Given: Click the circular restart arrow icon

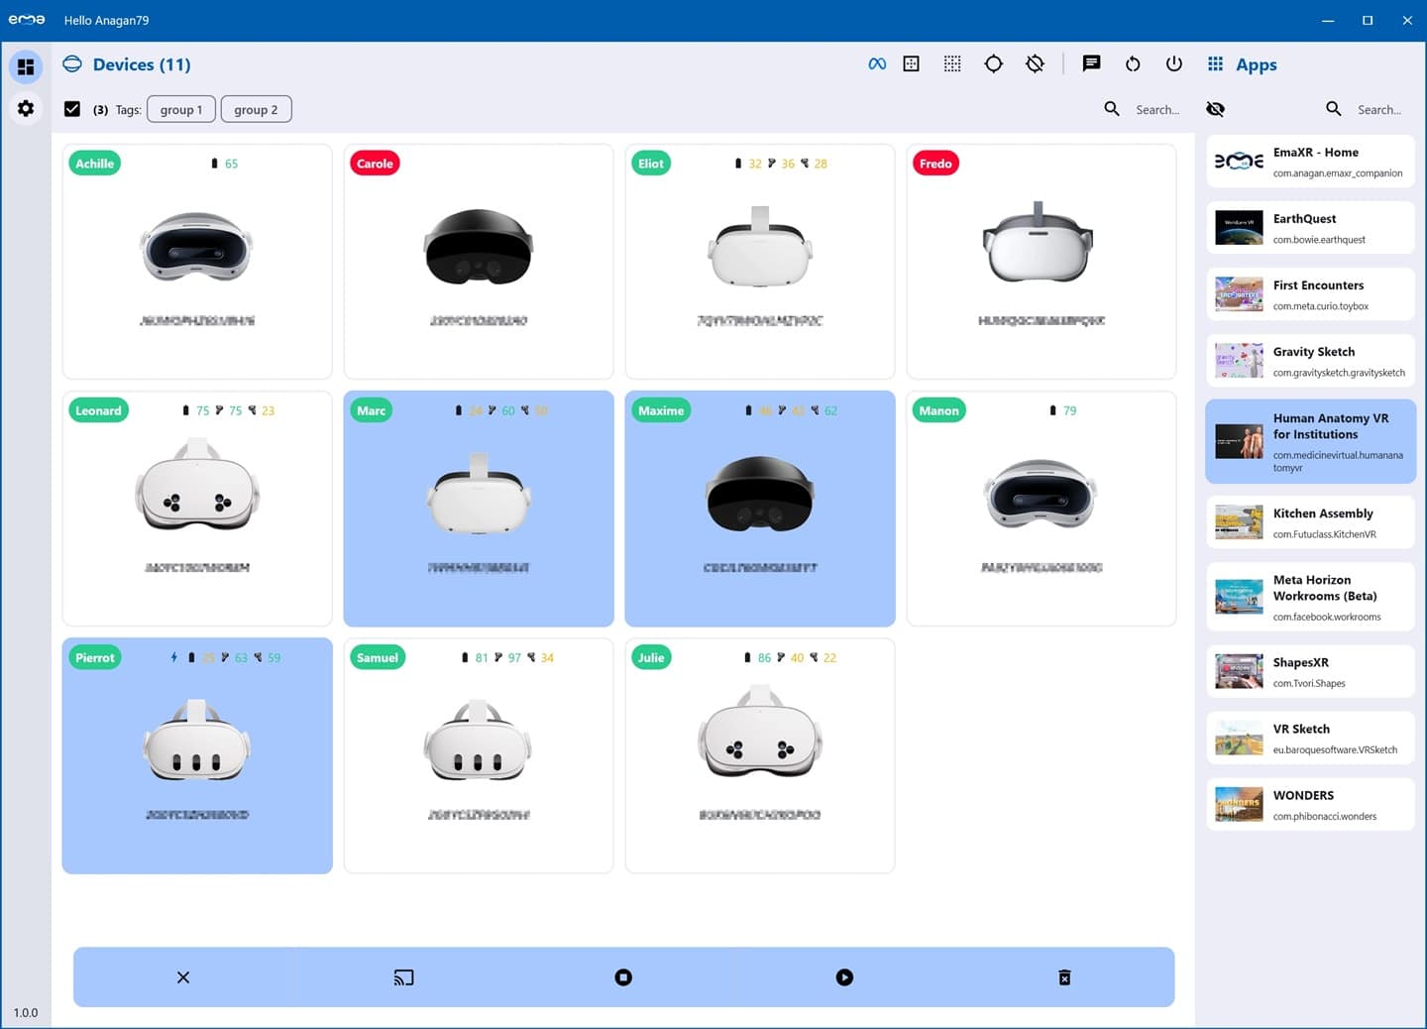Looking at the screenshot, I should pos(1133,64).
